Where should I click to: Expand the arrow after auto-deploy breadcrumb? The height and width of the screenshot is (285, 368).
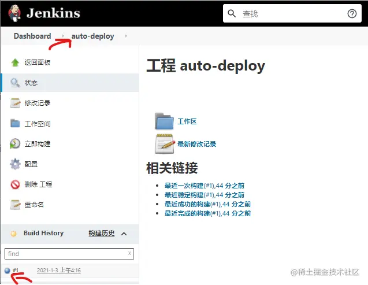[x=126, y=36]
